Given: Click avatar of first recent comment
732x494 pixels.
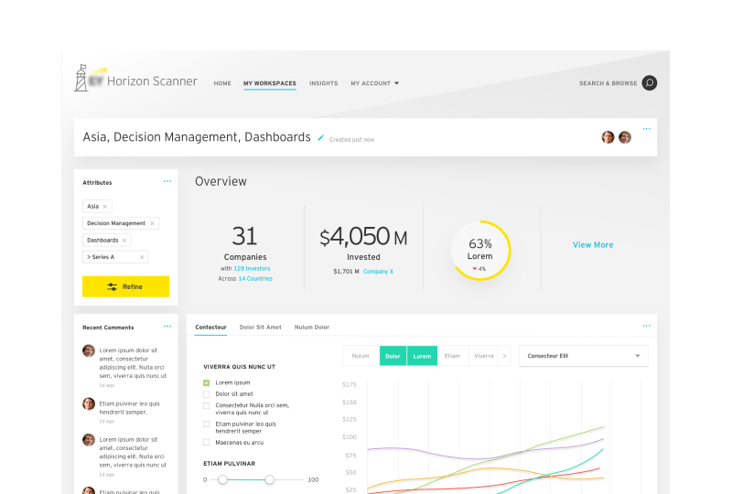Looking at the screenshot, I should [89, 350].
